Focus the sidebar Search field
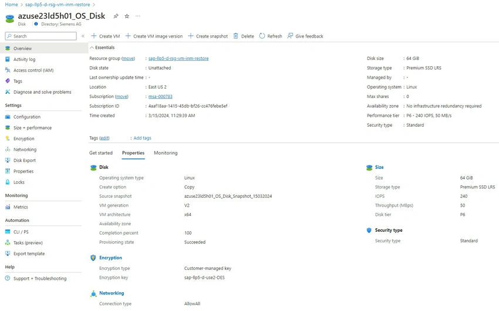The height and width of the screenshot is (311, 499). pyautogui.click(x=41, y=36)
